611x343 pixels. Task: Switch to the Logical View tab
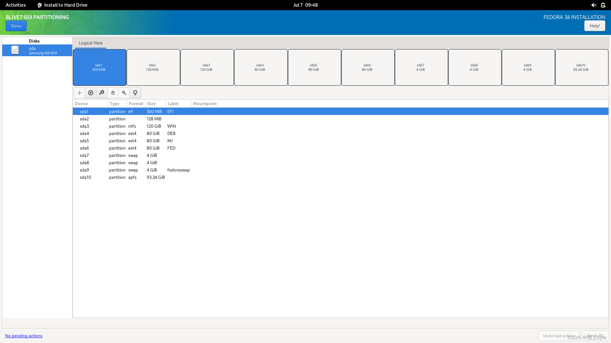coord(91,43)
